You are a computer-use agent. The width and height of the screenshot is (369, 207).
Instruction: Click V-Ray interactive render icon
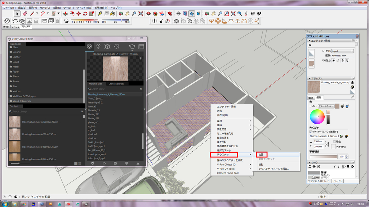22,21
